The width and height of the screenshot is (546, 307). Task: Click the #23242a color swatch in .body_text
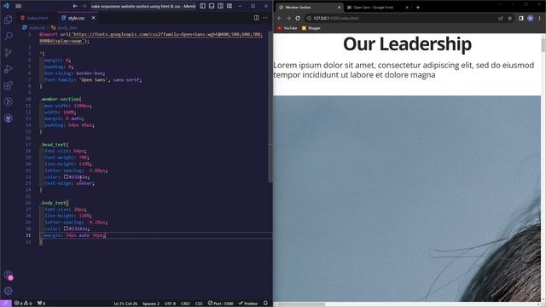[66, 229]
